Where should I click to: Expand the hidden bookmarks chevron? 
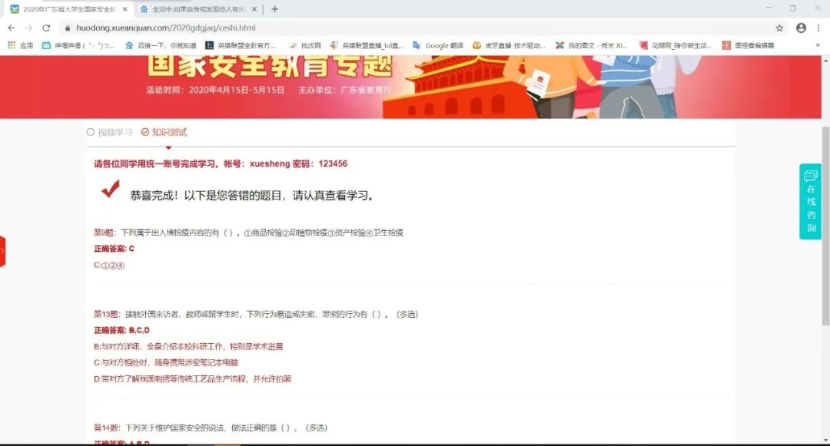[x=817, y=45]
